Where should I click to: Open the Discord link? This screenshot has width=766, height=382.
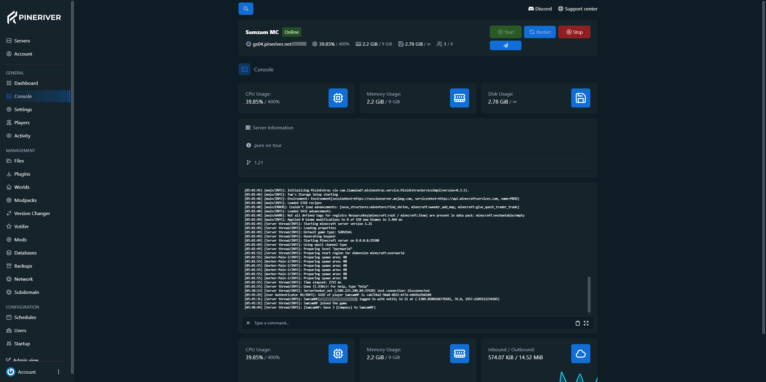pos(540,9)
